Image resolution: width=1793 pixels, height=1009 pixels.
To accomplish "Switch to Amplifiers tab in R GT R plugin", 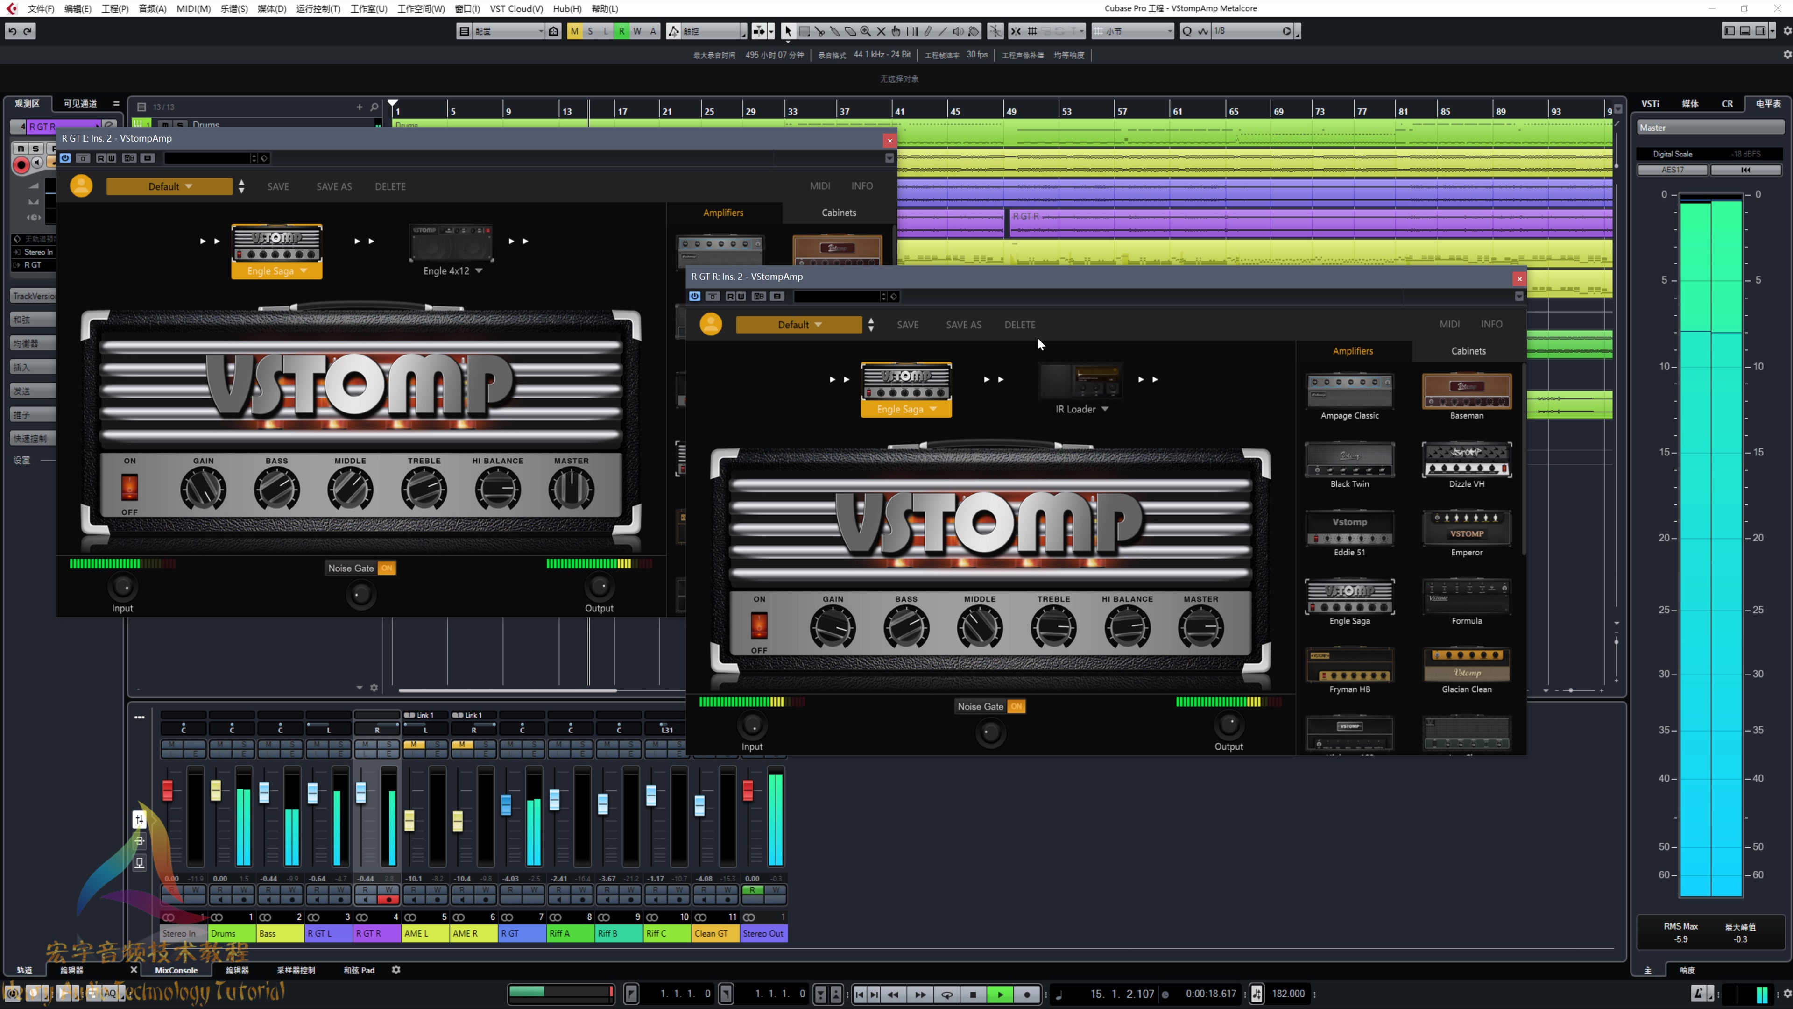I will point(1352,351).
